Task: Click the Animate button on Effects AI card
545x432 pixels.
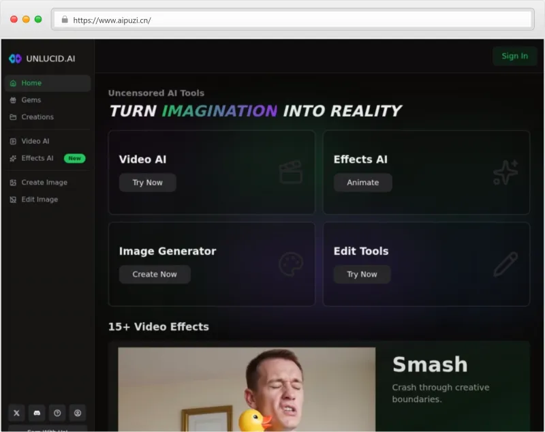Action: pyautogui.click(x=362, y=183)
